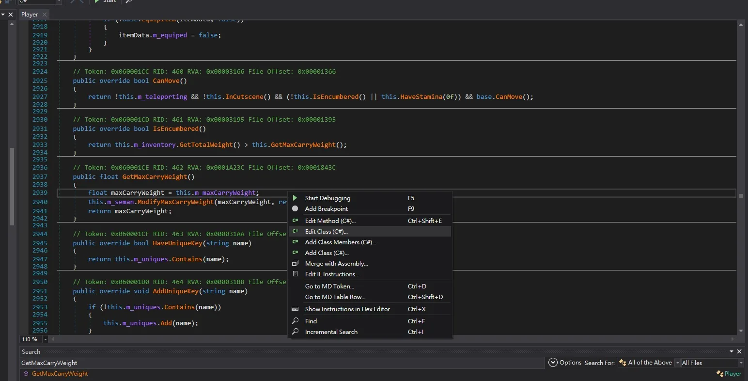Click the Edit IL Instructions icon

click(x=295, y=274)
